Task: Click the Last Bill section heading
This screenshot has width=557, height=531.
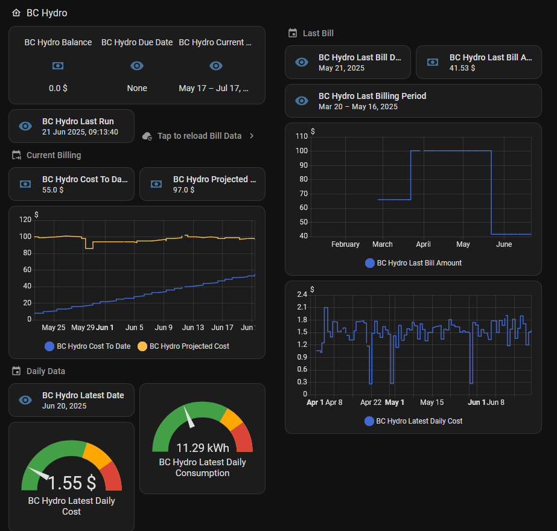Action: click(318, 33)
